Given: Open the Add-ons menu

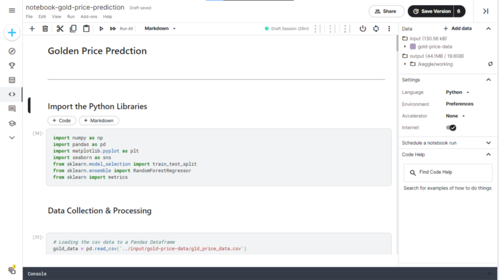Looking at the screenshot, I should [89, 17].
